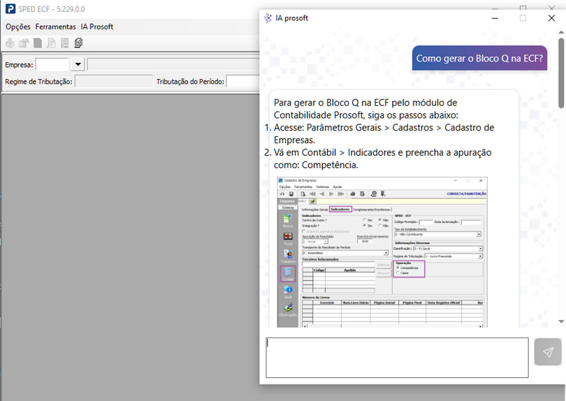Image resolution: width=566 pixels, height=401 pixels.
Task: Open the Ferramentas menu
Action: (x=56, y=26)
